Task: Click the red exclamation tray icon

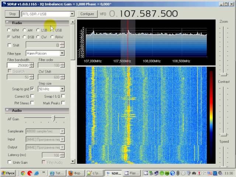Action: click(199, 173)
